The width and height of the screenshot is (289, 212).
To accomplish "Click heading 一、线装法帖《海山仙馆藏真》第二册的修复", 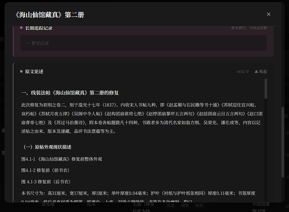I will pos(70,93).
